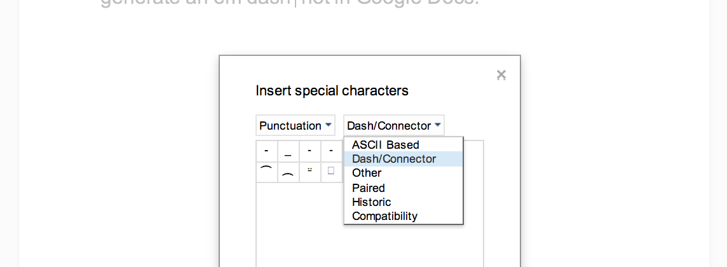Collapse the Dash/Connector subcategory dropdown
Screen dimensions: 727x267
tap(393, 125)
